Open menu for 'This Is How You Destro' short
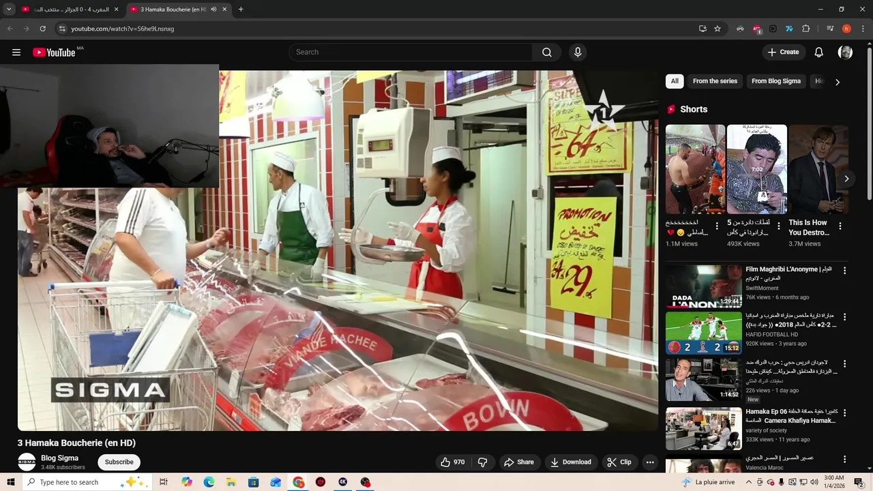 [840, 226]
